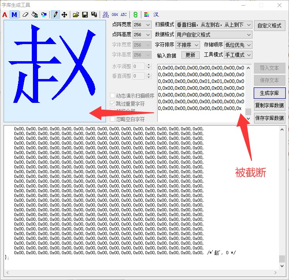The width and height of the screenshot is (289, 280).
Task: Increase 水平调整 with the up stepper
Action: [149, 65]
